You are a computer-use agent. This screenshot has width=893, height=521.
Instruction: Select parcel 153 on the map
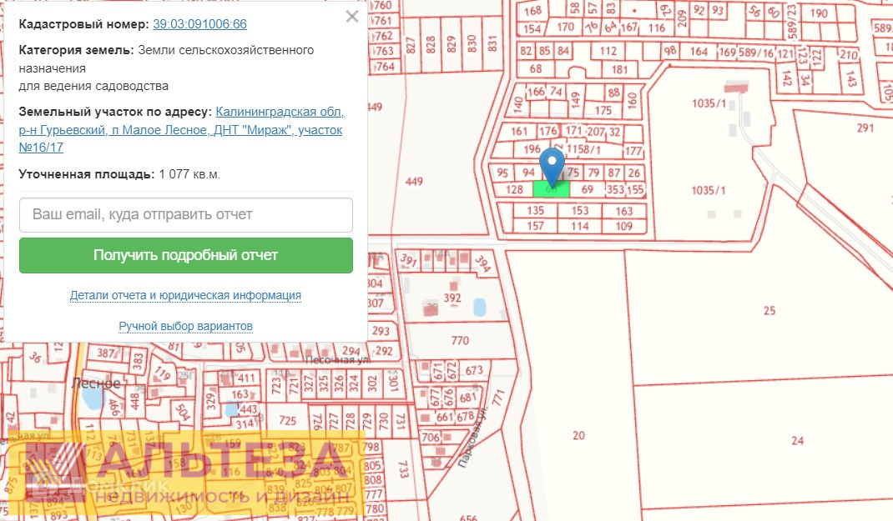(580, 210)
